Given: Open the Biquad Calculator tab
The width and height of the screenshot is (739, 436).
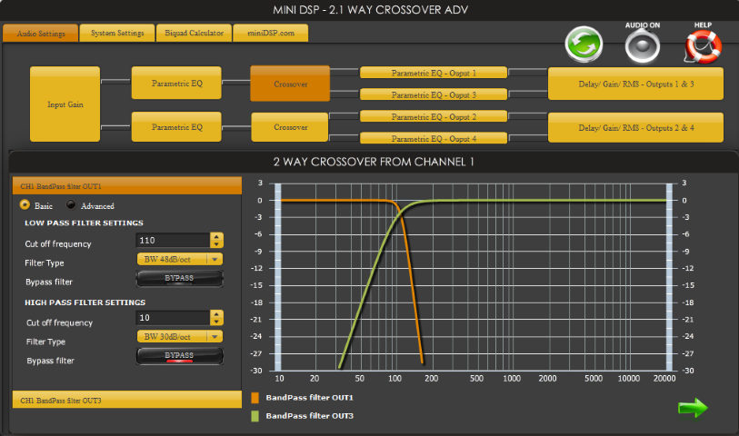Looking at the screenshot, I should pyautogui.click(x=194, y=33).
